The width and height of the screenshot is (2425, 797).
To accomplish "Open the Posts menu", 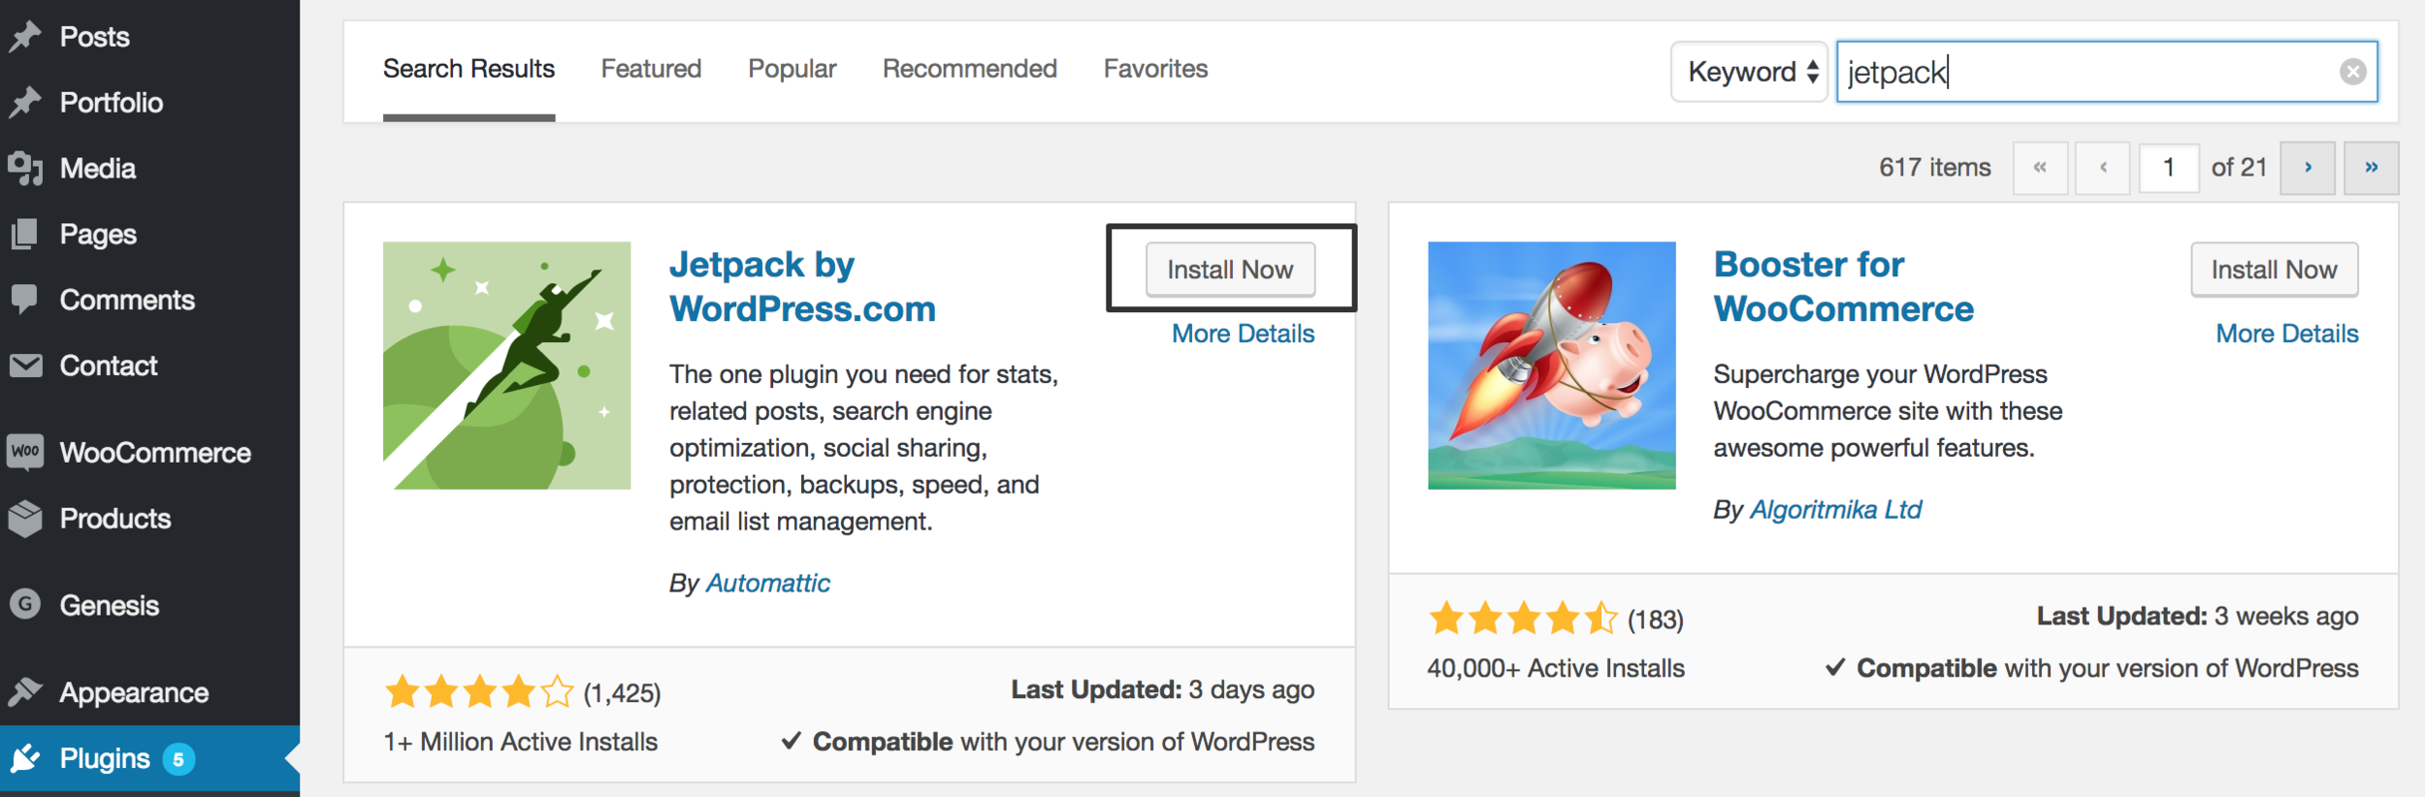I will pos(94,37).
